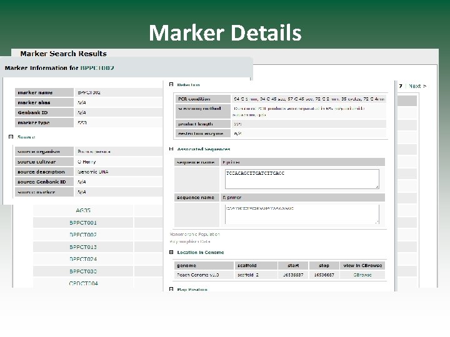The width and height of the screenshot is (450, 337).
Task: Open the GBrowse link for scaffold_2
Action: point(362,275)
